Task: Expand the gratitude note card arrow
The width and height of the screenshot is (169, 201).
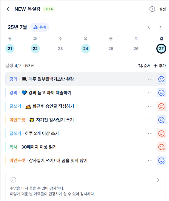Action: [x=158, y=180]
